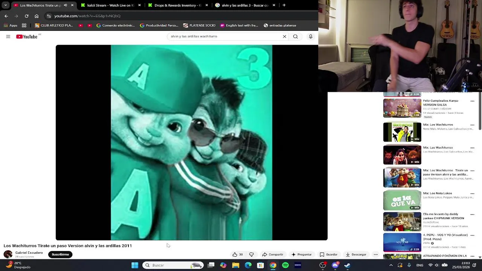Viewport: 482px width, 271px height.
Task: Open the Apps bookmark shortcut
Action: pyautogui.click(x=11, y=25)
